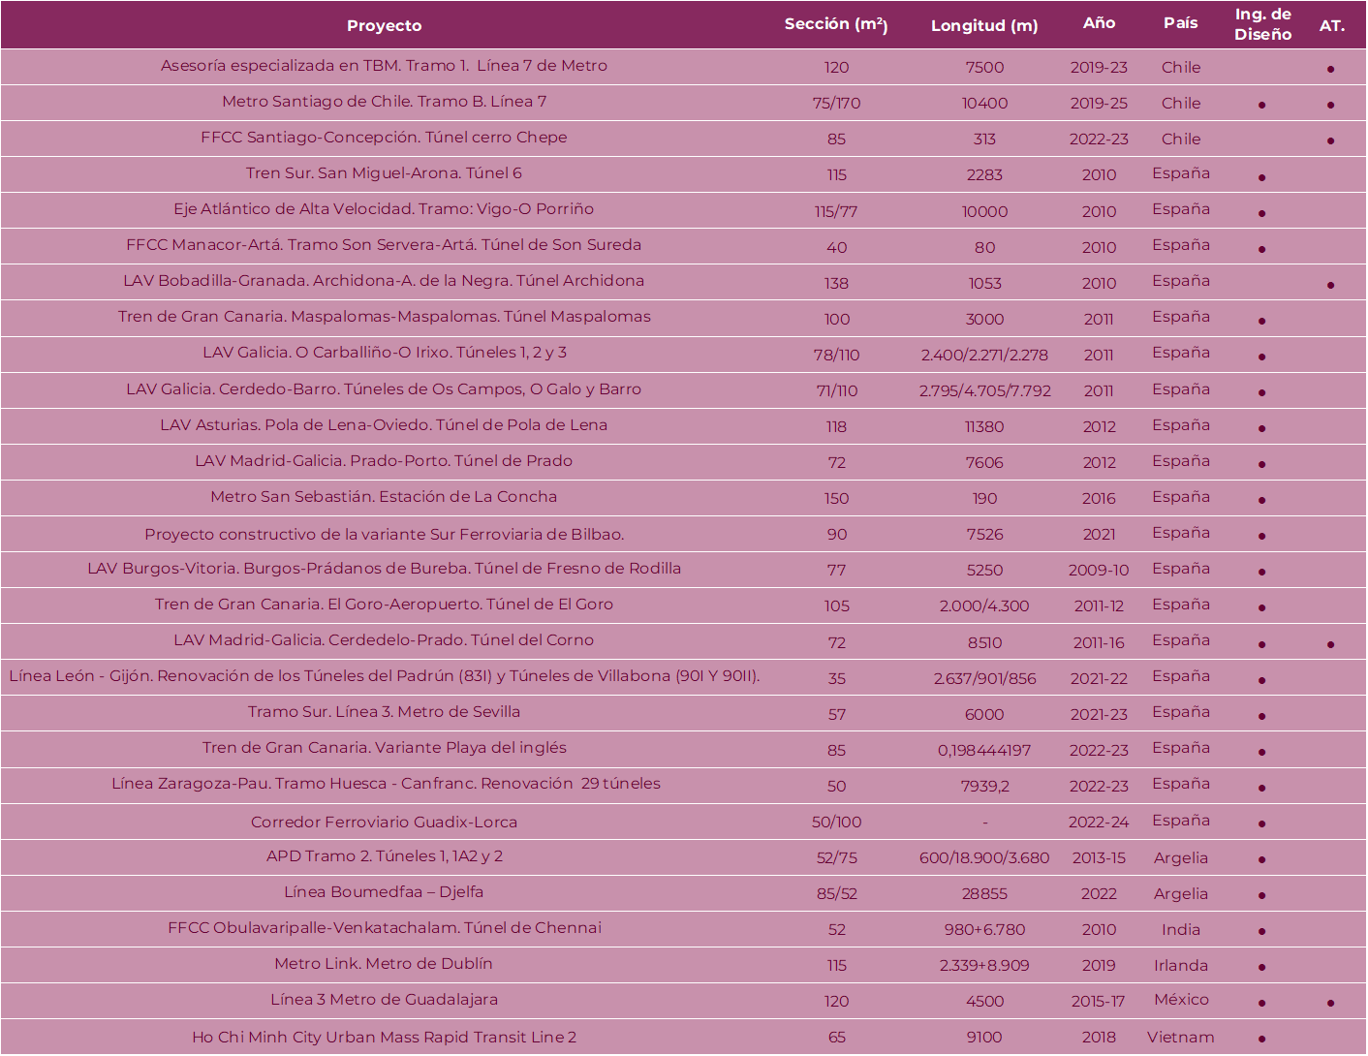Screen dimensions: 1368x1056
Task: Select 'Línea 3 Metro de Guadalajara' project
Action: coord(384,1000)
